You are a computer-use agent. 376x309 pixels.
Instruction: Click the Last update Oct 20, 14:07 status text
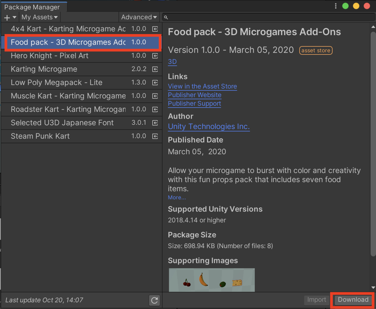tap(44, 300)
